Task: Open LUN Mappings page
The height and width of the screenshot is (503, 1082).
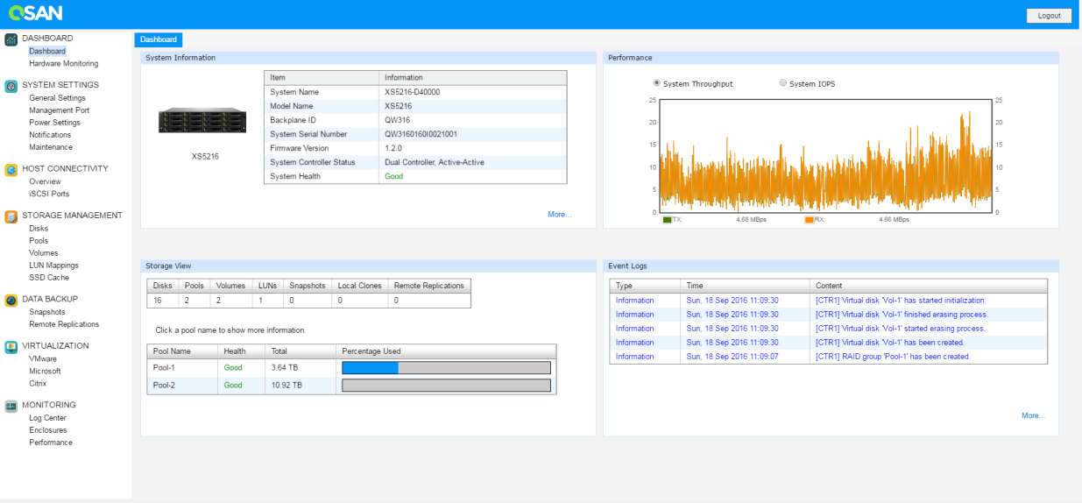Action: point(53,266)
